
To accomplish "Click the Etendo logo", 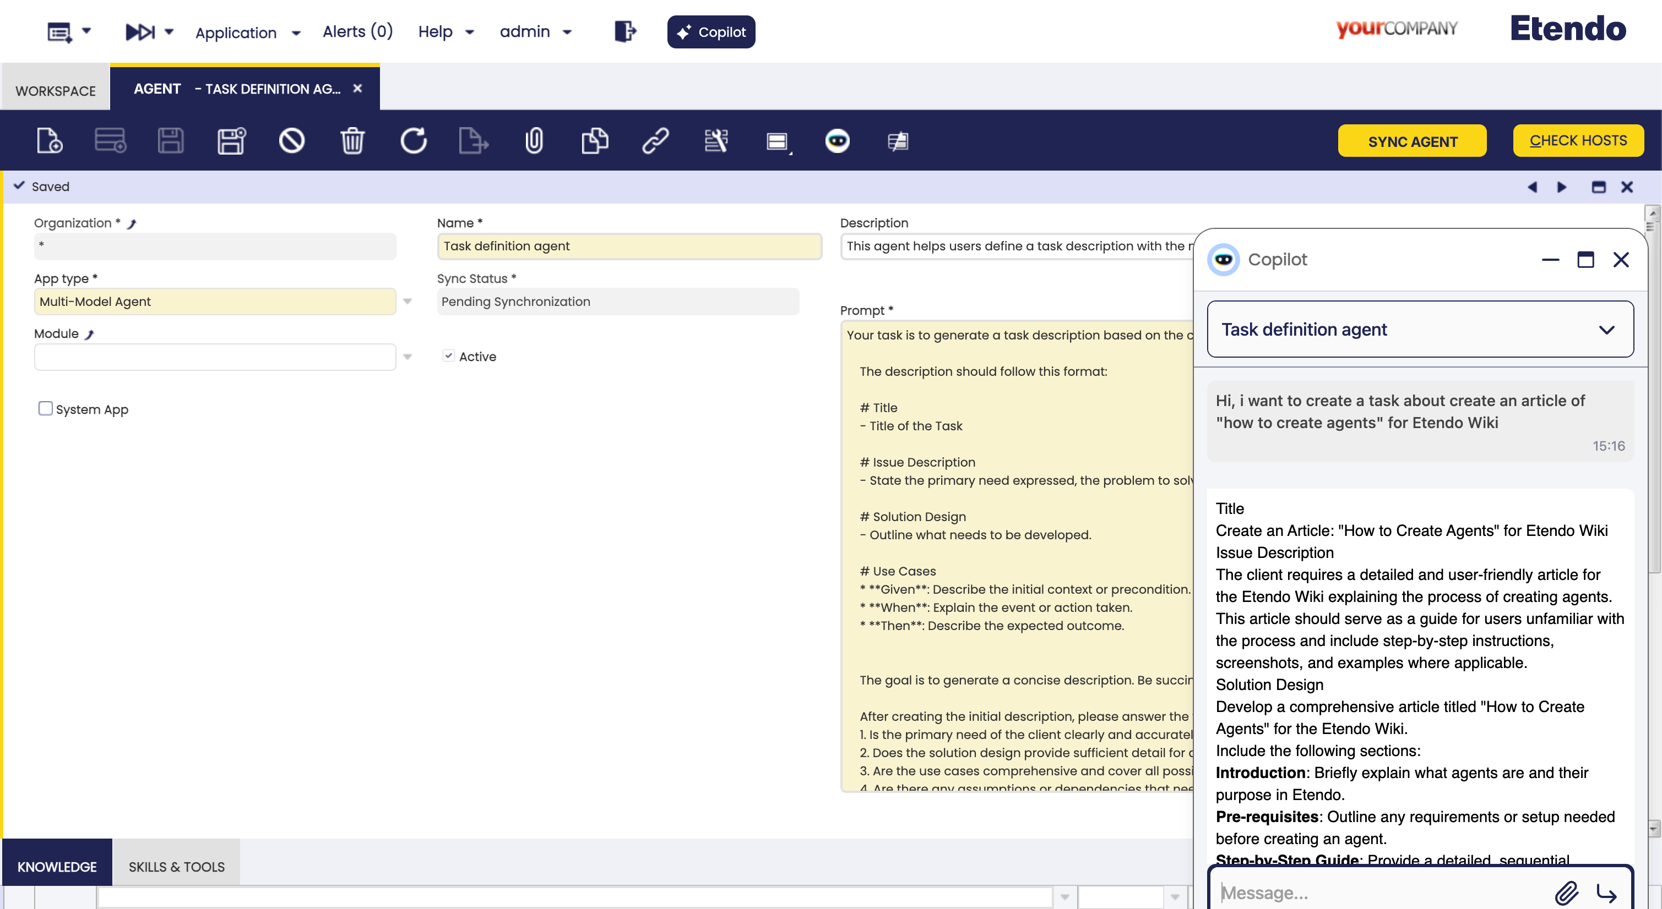I will (x=1568, y=29).
